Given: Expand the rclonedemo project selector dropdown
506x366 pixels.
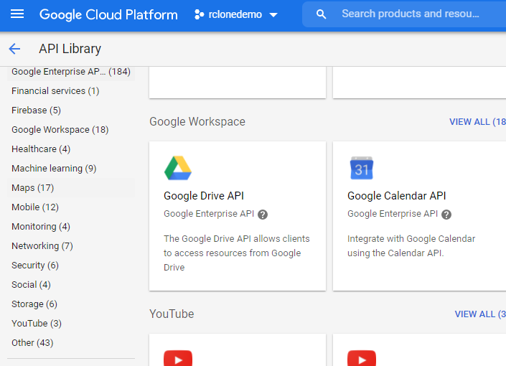Looking at the screenshot, I should tap(273, 15).
